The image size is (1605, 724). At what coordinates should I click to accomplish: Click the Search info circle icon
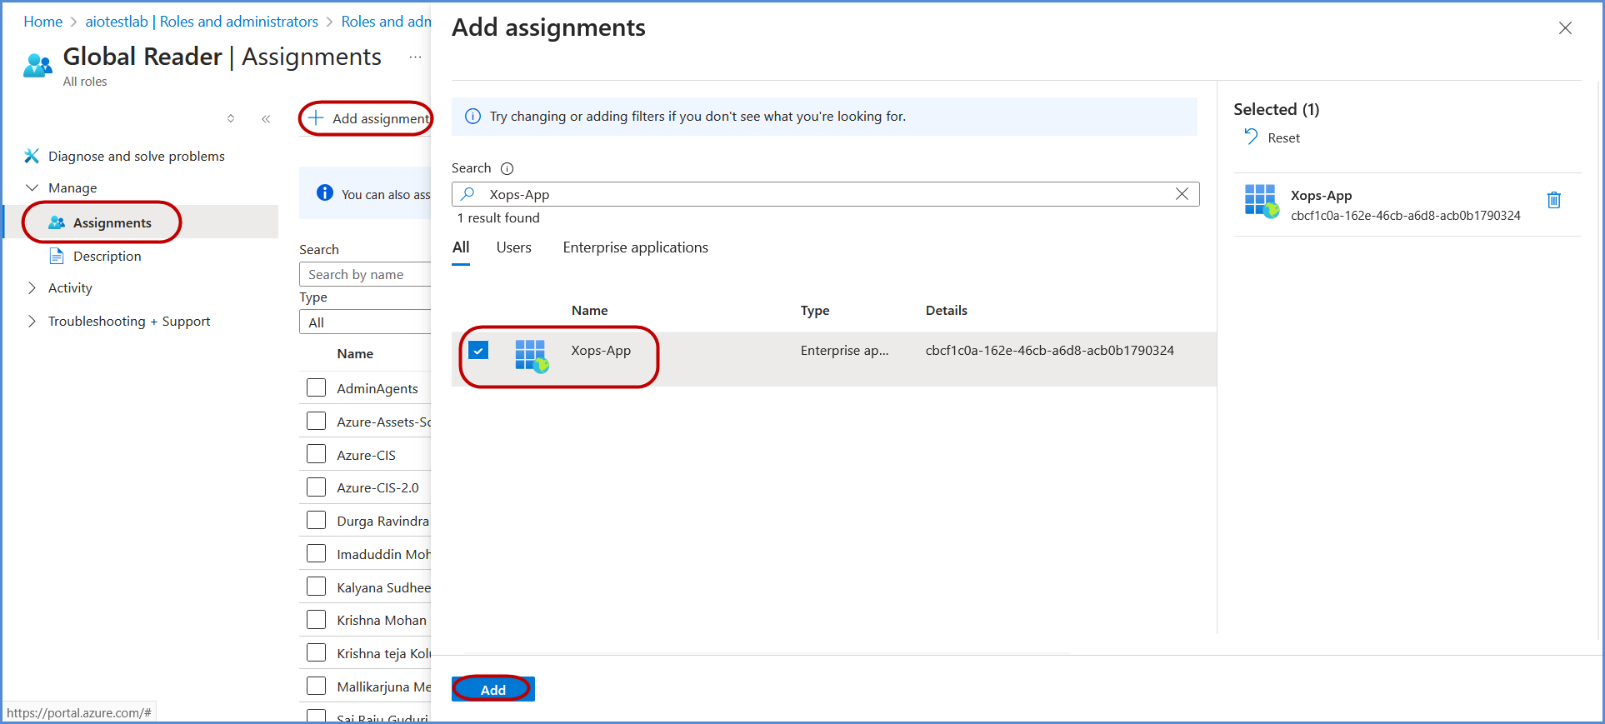coord(507,168)
